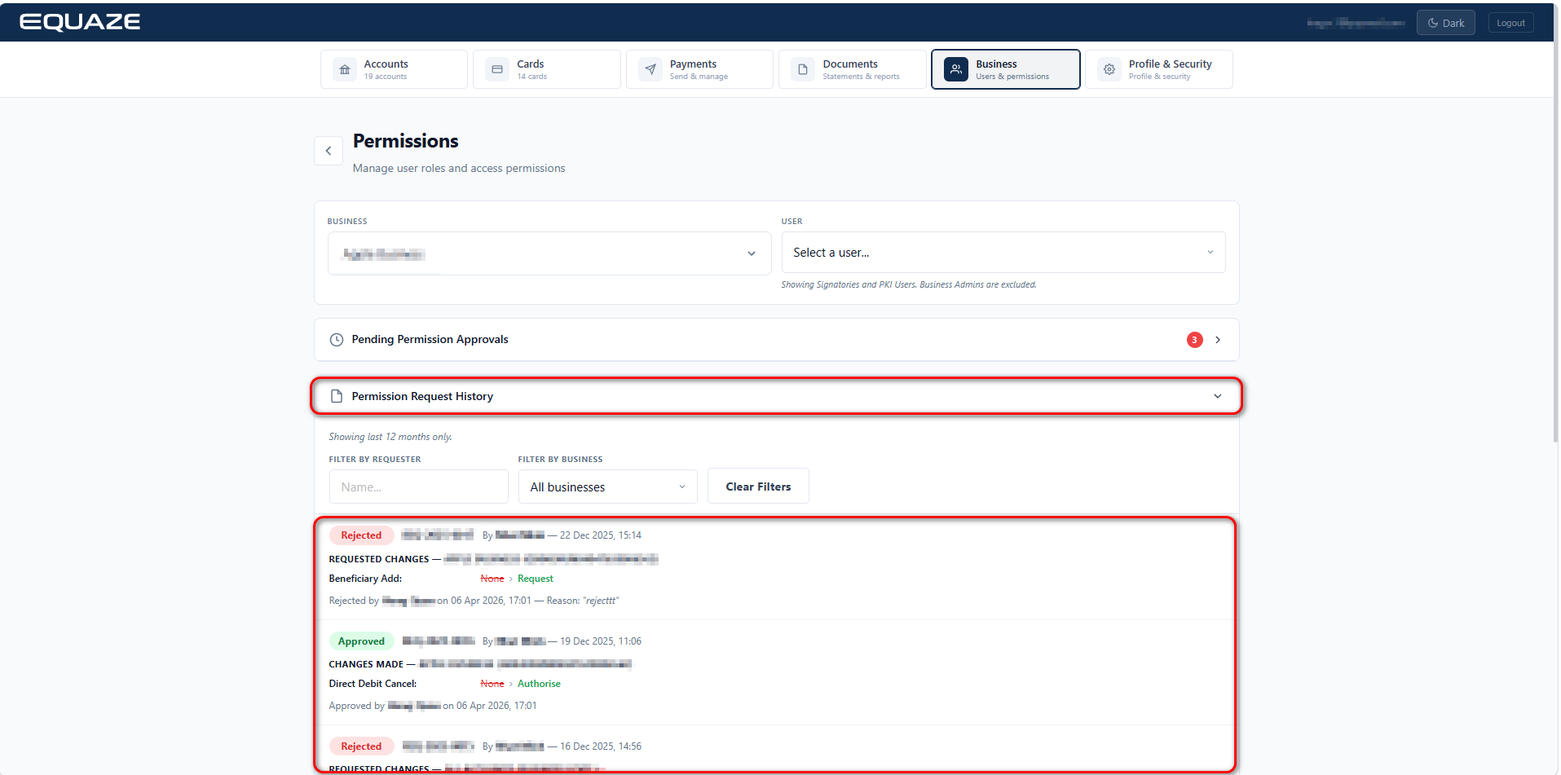Click the clock icon beside Pending Permission Approvals
The width and height of the screenshot is (1561, 775).
click(336, 340)
